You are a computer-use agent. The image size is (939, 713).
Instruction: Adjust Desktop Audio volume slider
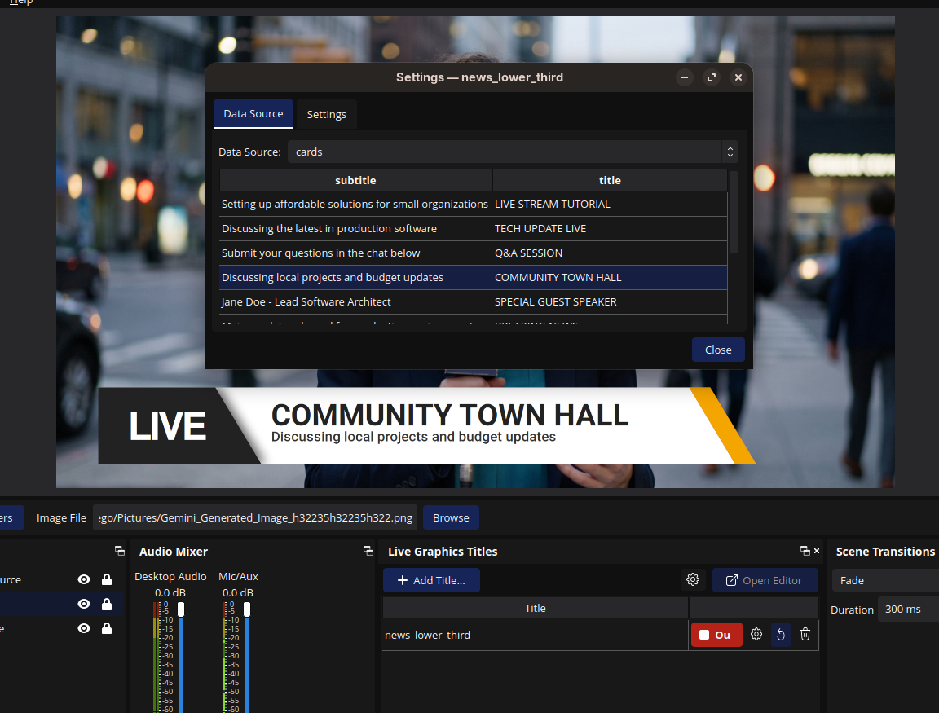tap(181, 610)
